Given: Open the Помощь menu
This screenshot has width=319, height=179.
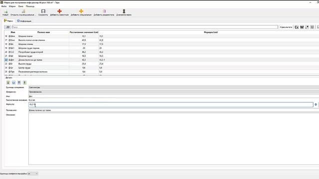Looking at the screenshot, I should tap(30, 6).
